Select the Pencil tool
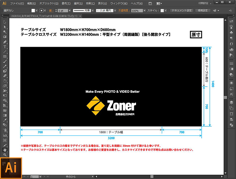 (5, 66)
